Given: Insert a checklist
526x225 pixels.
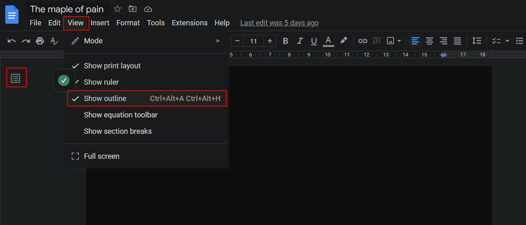Looking at the screenshot, I should click(496, 41).
